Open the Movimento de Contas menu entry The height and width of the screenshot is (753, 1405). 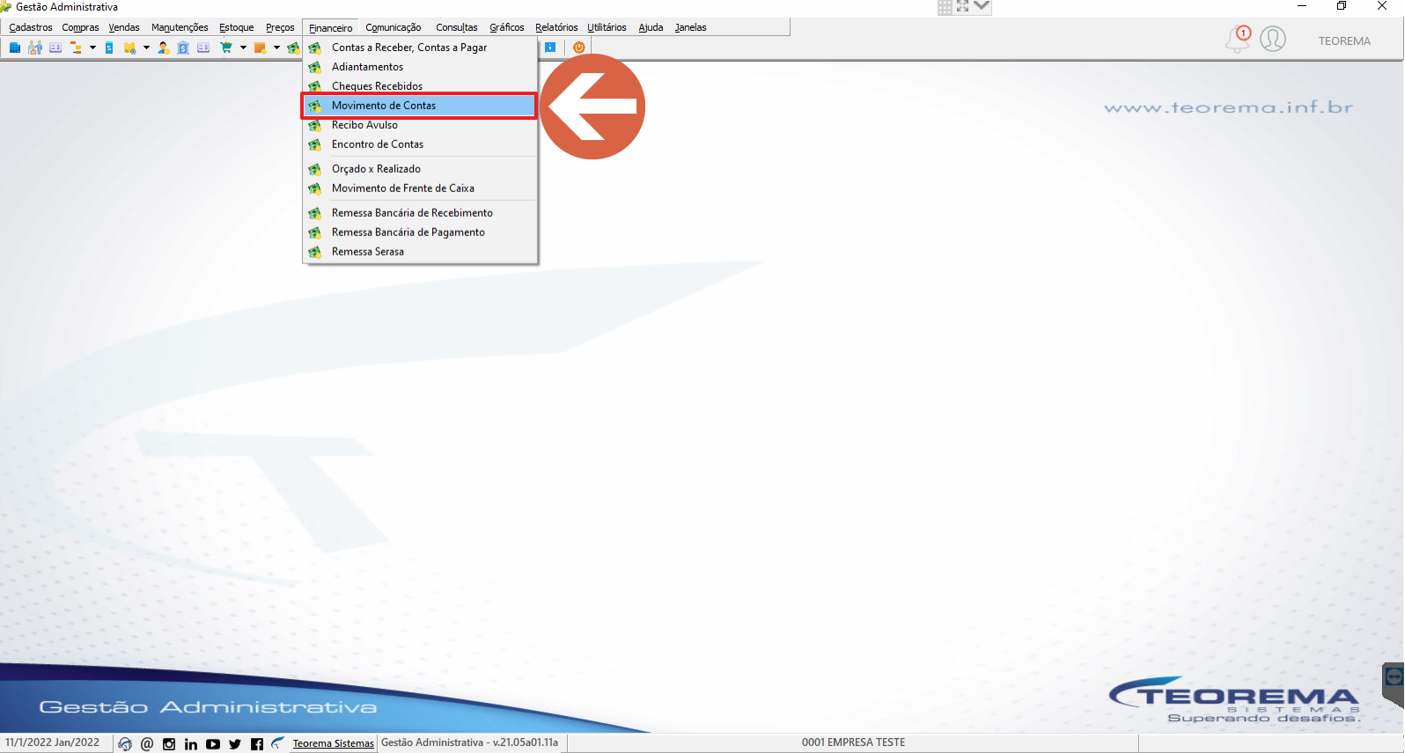(419, 106)
